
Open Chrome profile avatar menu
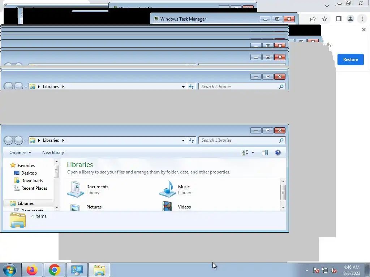(350, 19)
